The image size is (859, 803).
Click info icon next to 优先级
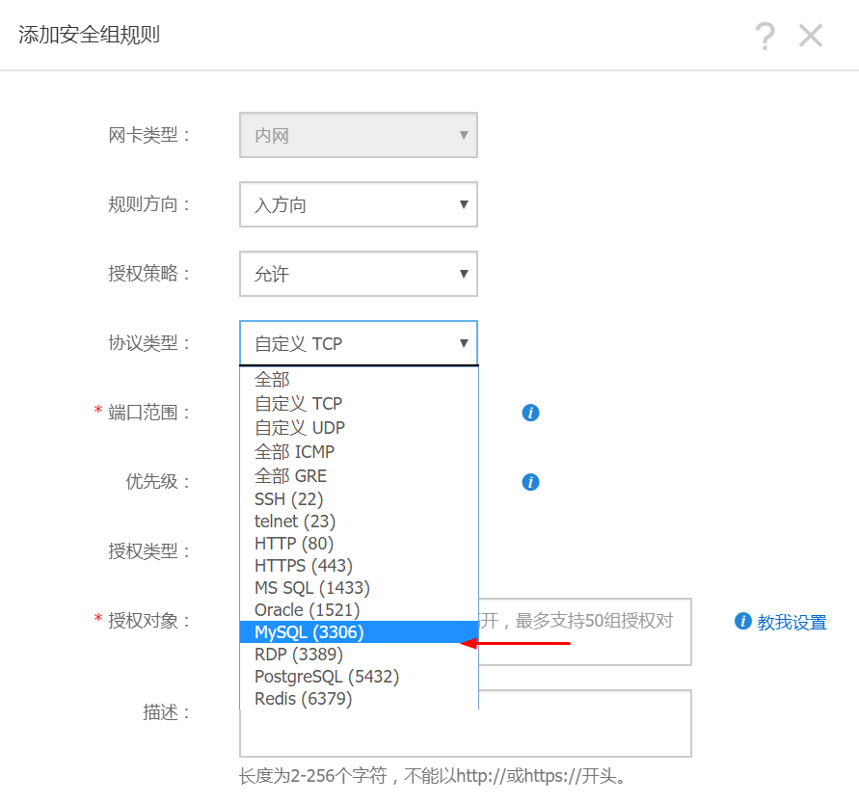pos(530,482)
